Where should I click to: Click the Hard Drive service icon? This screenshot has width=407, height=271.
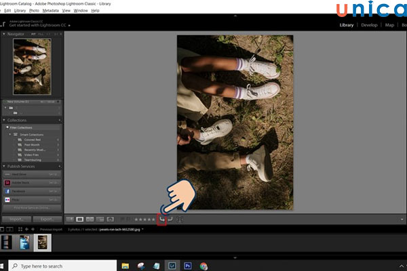(x=7, y=174)
